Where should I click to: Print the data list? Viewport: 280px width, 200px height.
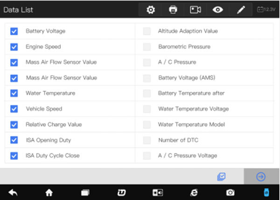tap(173, 10)
